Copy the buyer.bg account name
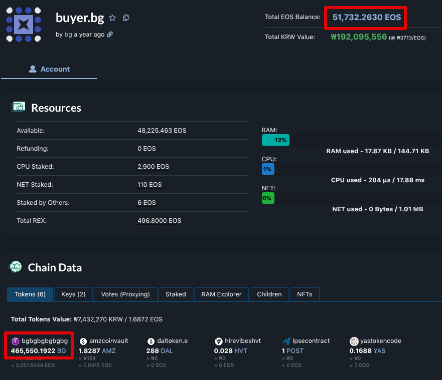Viewport: 442px width, 380px height. click(x=126, y=18)
